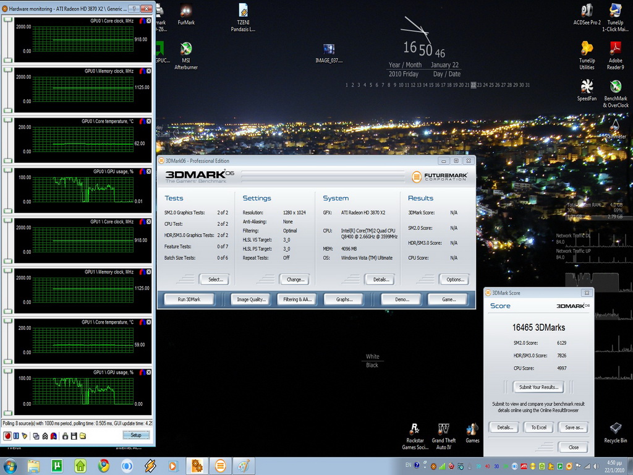This screenshot has height=475, width=633.
Task: Open the MSI Afterburner desktop icon
Action: [x=185, y=56]
